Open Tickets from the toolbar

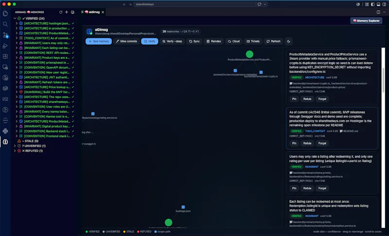point(253,41)
